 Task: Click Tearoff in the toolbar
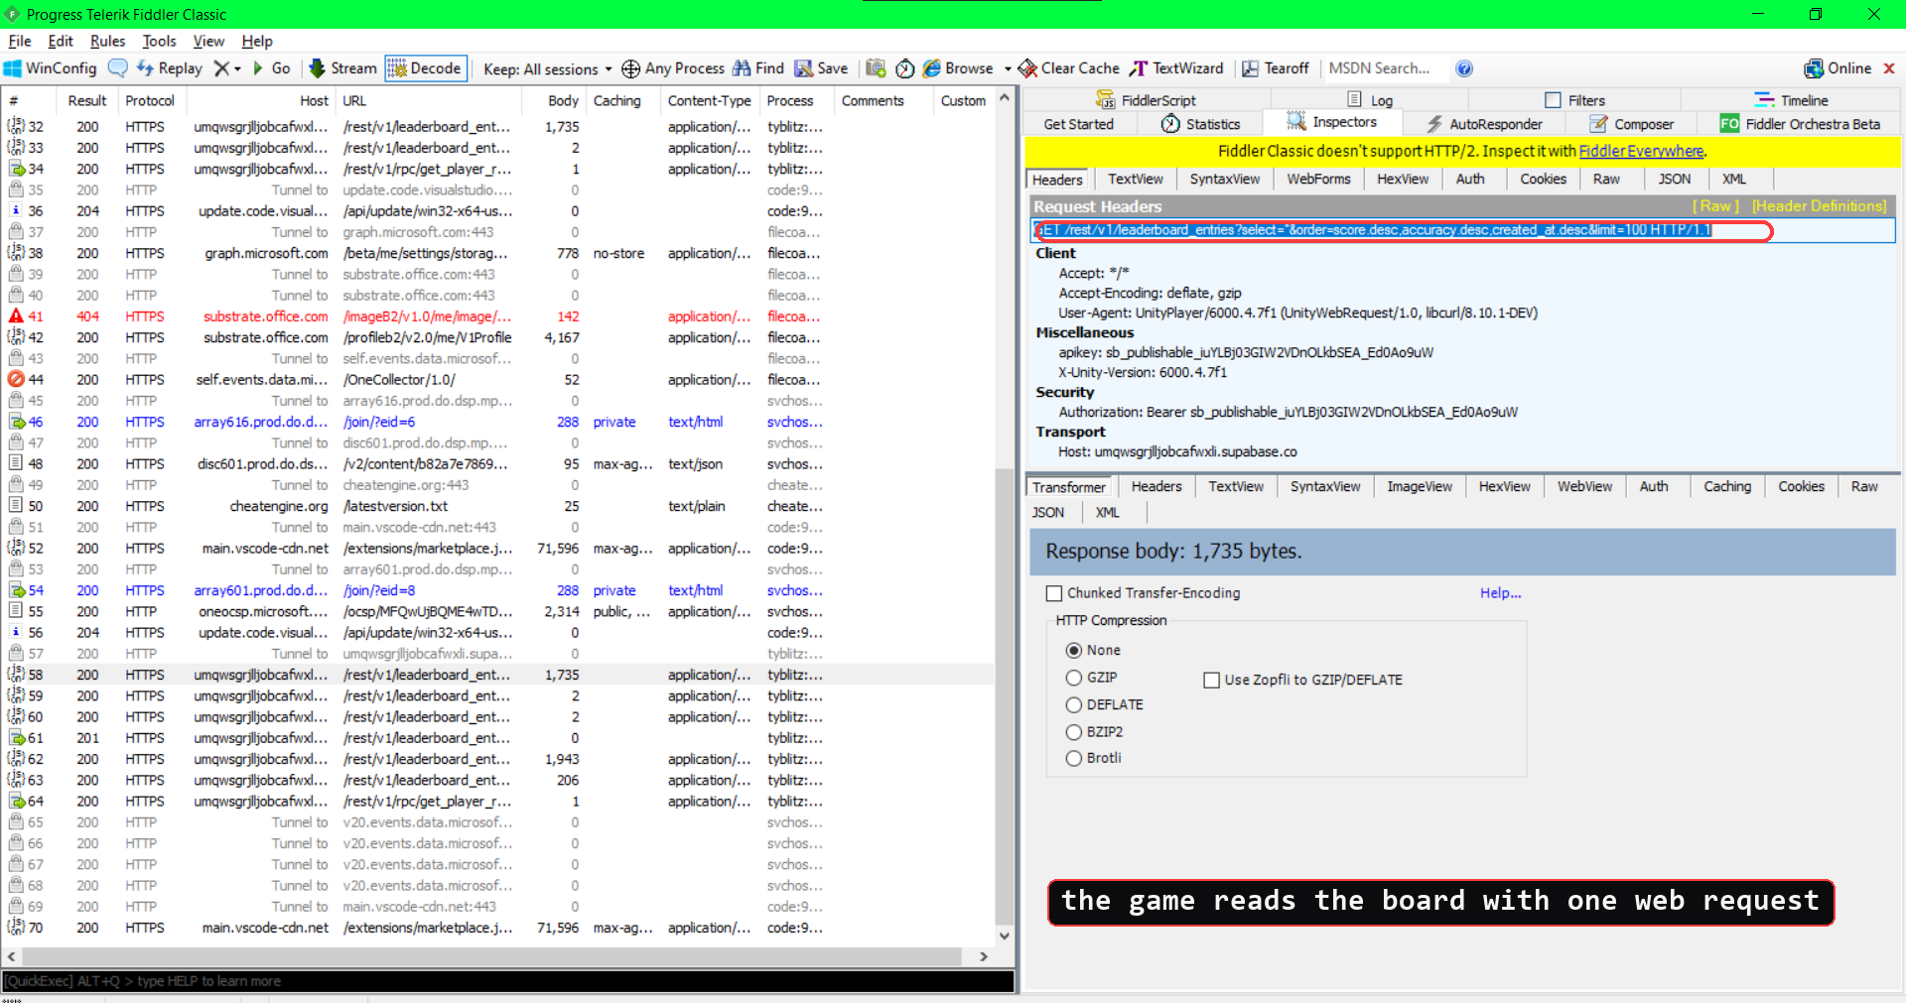click(x=1276, y=68)
